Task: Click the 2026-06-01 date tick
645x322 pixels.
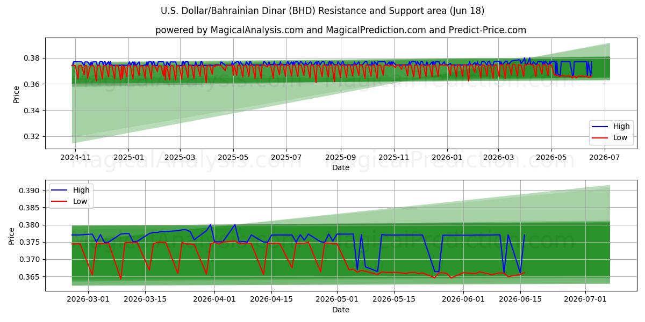Action: 463,299
